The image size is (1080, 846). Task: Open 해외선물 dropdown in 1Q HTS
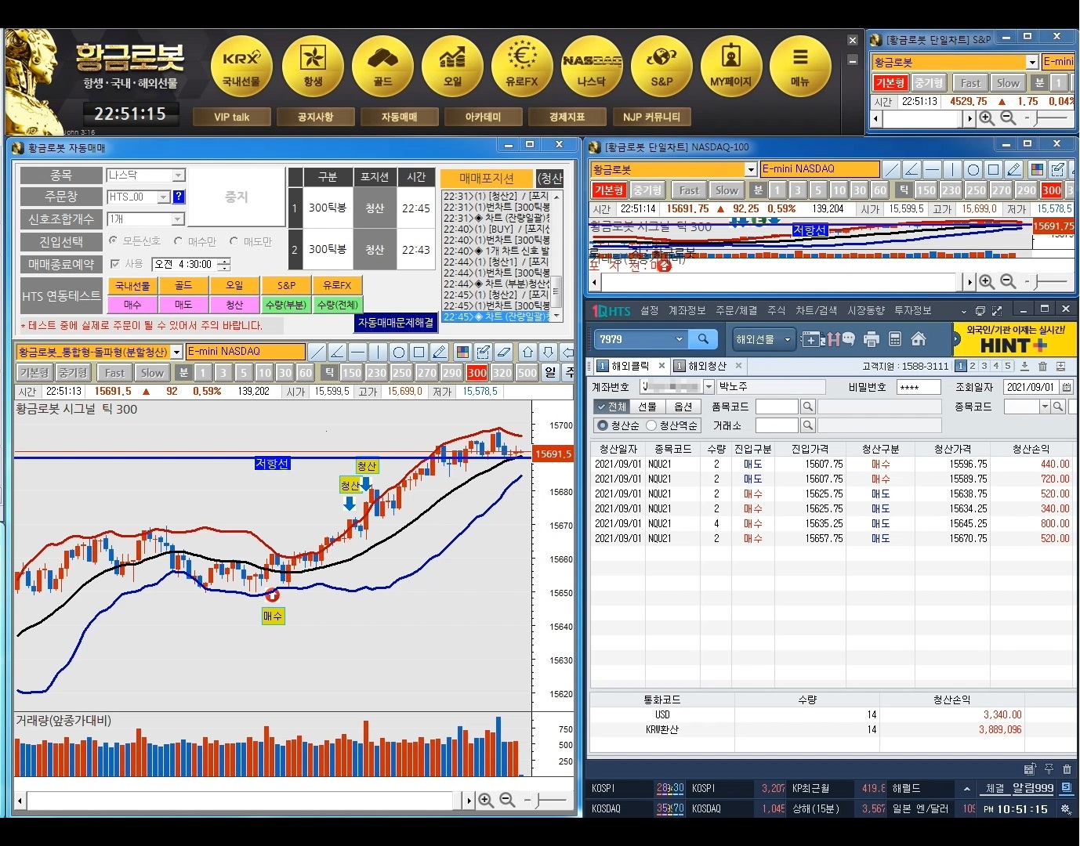tap(764, 339)
